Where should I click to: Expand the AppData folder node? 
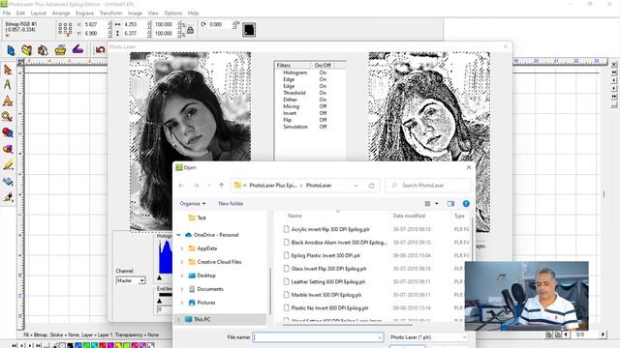pyautogui.click(x=182, y=248)
